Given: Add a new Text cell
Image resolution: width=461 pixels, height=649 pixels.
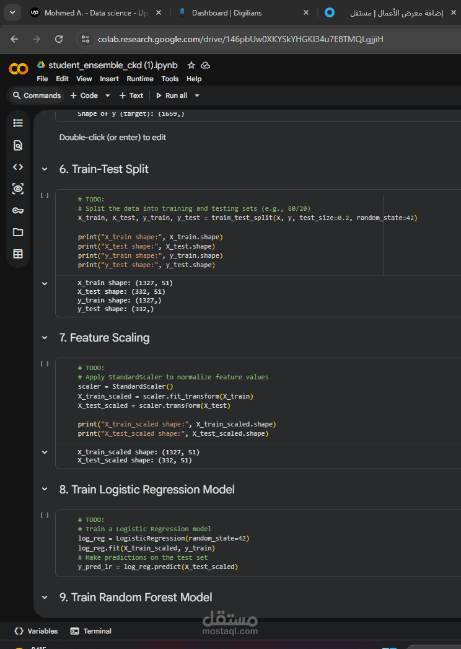Looking at the screenshot, I should (131, 95).
